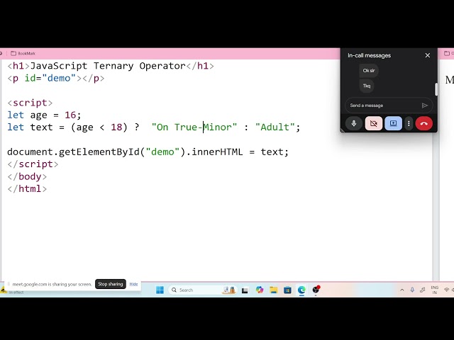Switch to Microsoft Edge on the taskbar
Viewport: 454px width, 340px height.
coord(301,290)
